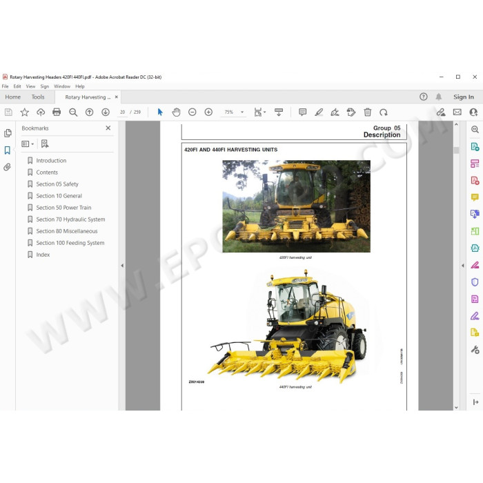The width and height of the screenshot is (483, 483).
Task: Open the Sign document pen tool
Action: 335,112
